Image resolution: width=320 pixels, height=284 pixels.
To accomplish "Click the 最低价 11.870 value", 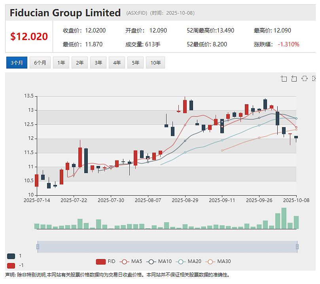I will pyautogui.click(x=94, y=44).
